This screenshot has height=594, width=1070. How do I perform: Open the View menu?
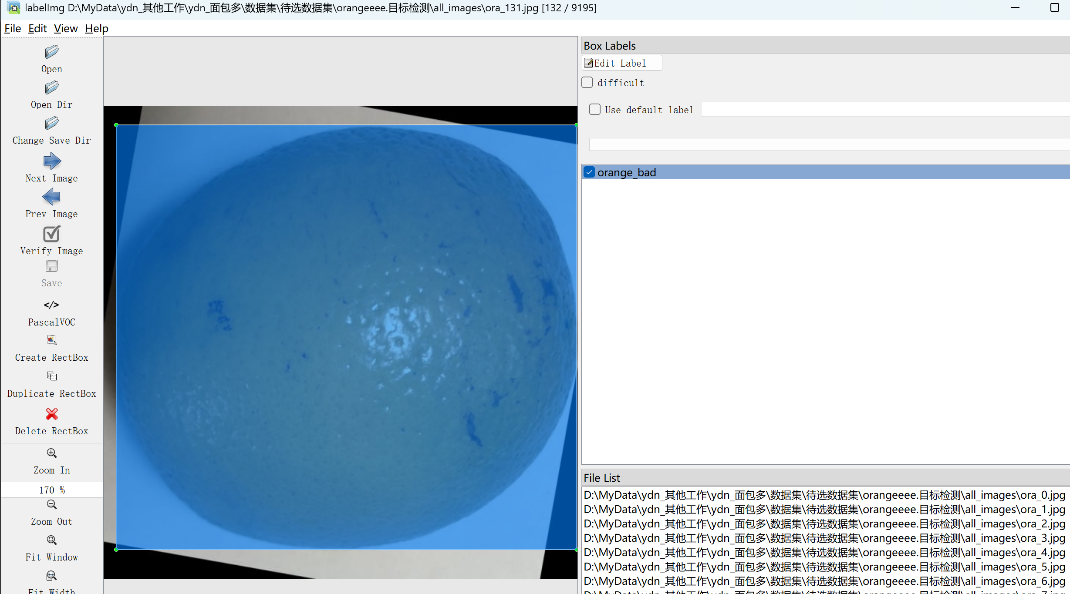click(66, 29)
